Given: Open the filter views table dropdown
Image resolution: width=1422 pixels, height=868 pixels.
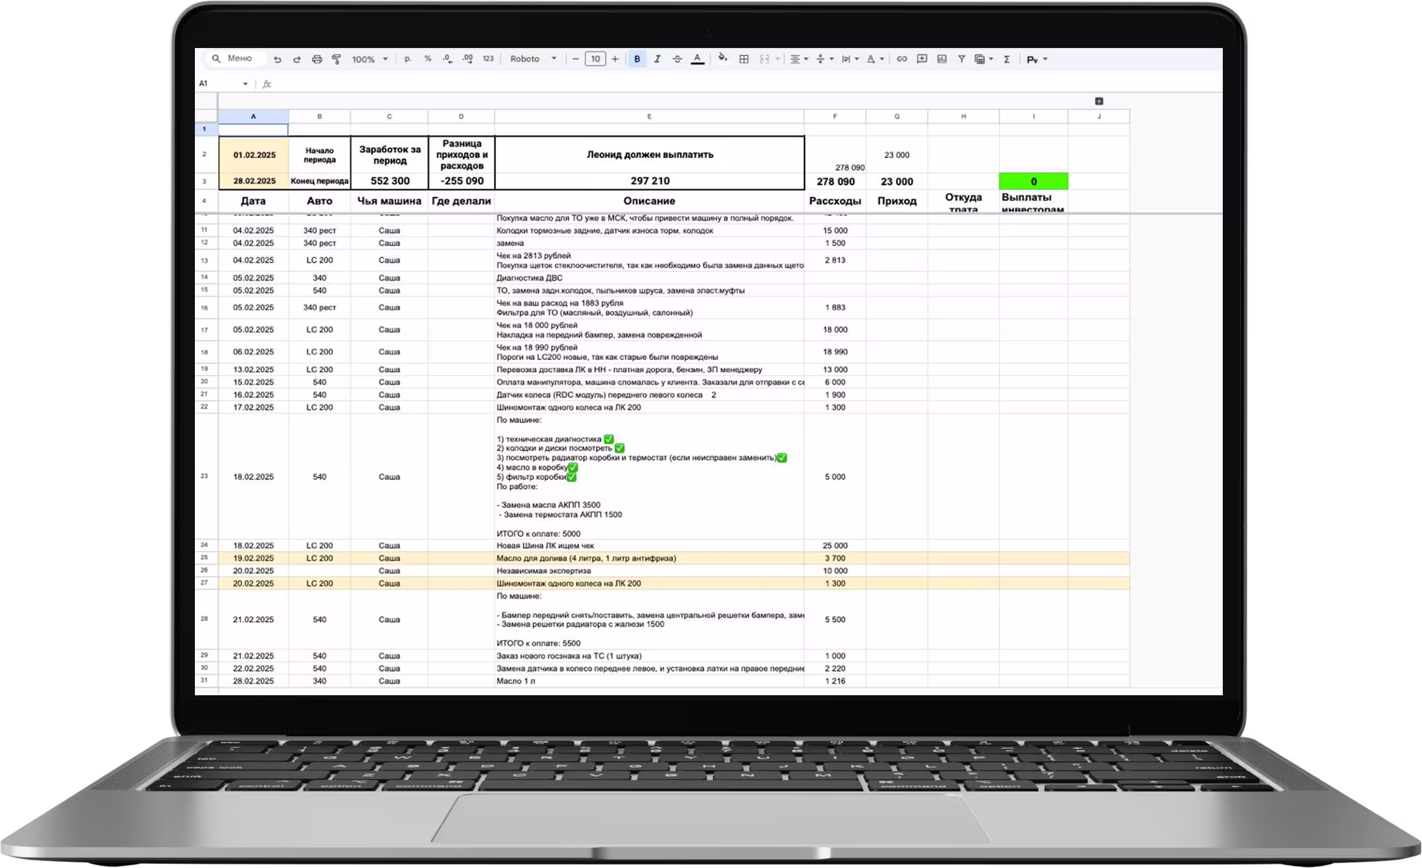Looking at the screenshot, I should click(984, 59).
